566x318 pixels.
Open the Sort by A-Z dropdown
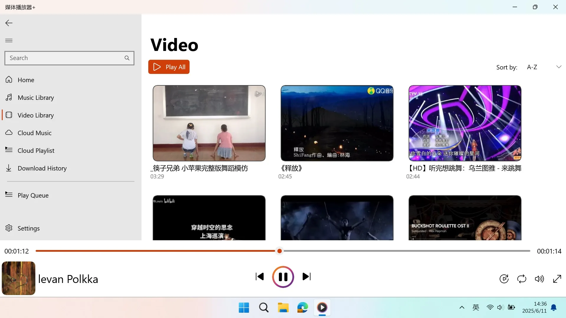coord(544,67)
